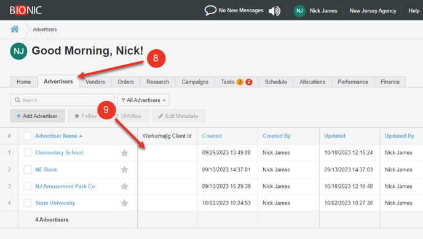Click the No New Messages label

pos(241,10)
